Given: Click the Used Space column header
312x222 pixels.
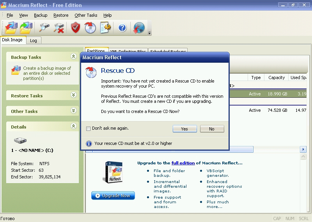Looking at the screenshot, I should point(298,78).
